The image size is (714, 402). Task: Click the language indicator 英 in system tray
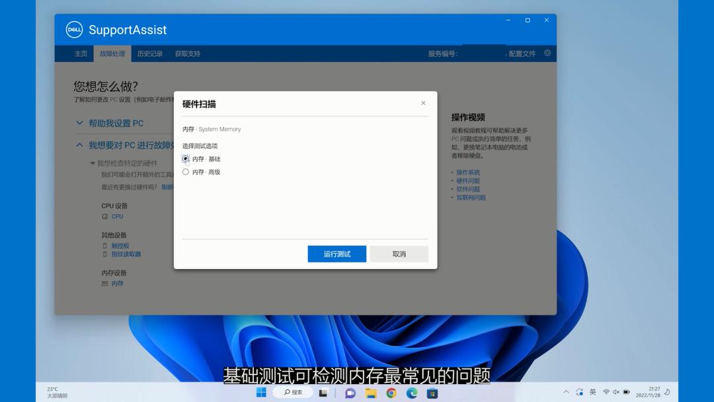click(x=592, y=391)
